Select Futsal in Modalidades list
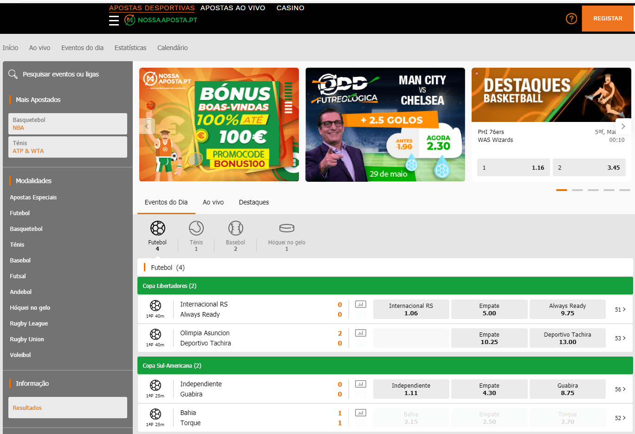The width and height of the screenshot is (635, 434). (x=18, y=276)
